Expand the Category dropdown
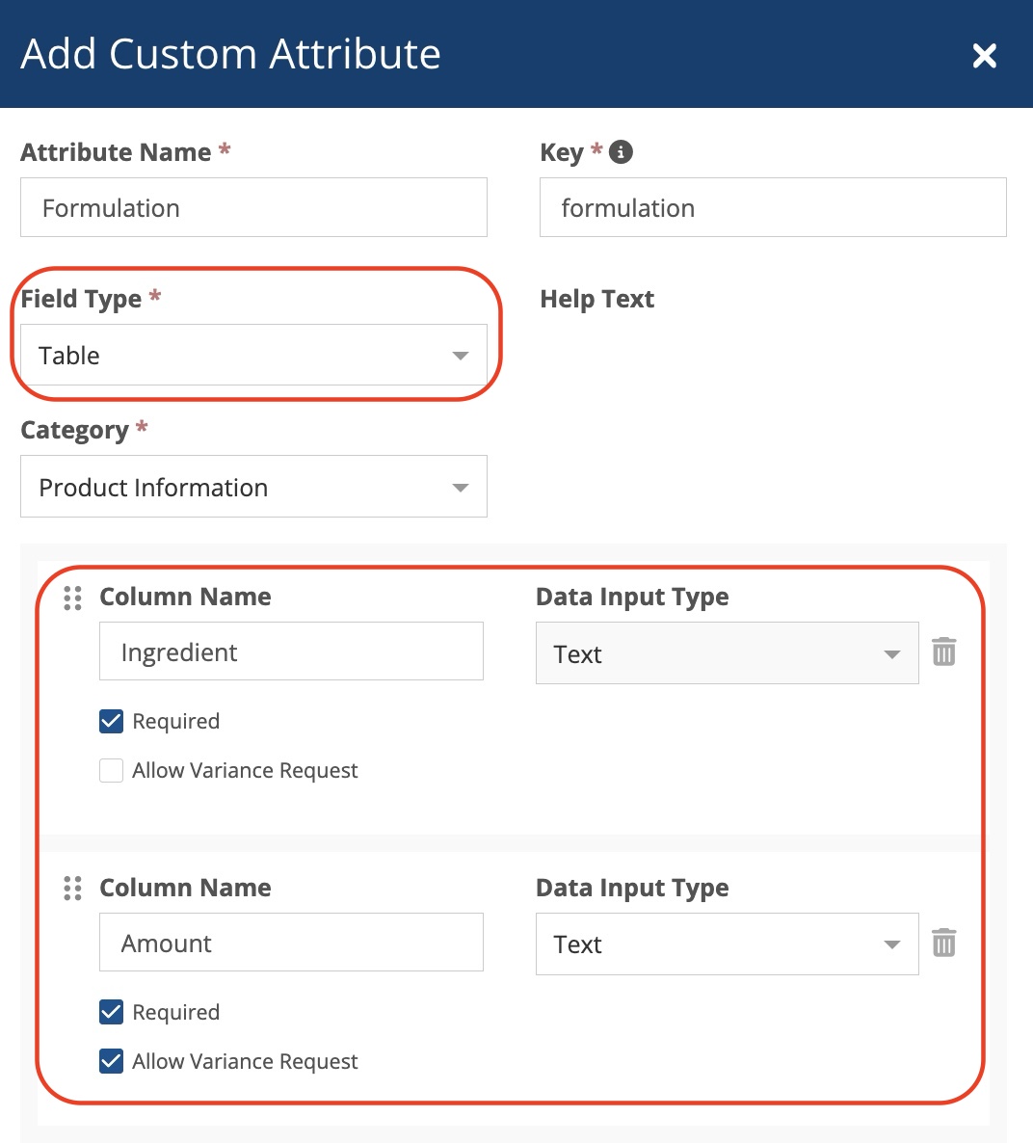The height and width of the screenshot is (1143, 1033). 253,488
